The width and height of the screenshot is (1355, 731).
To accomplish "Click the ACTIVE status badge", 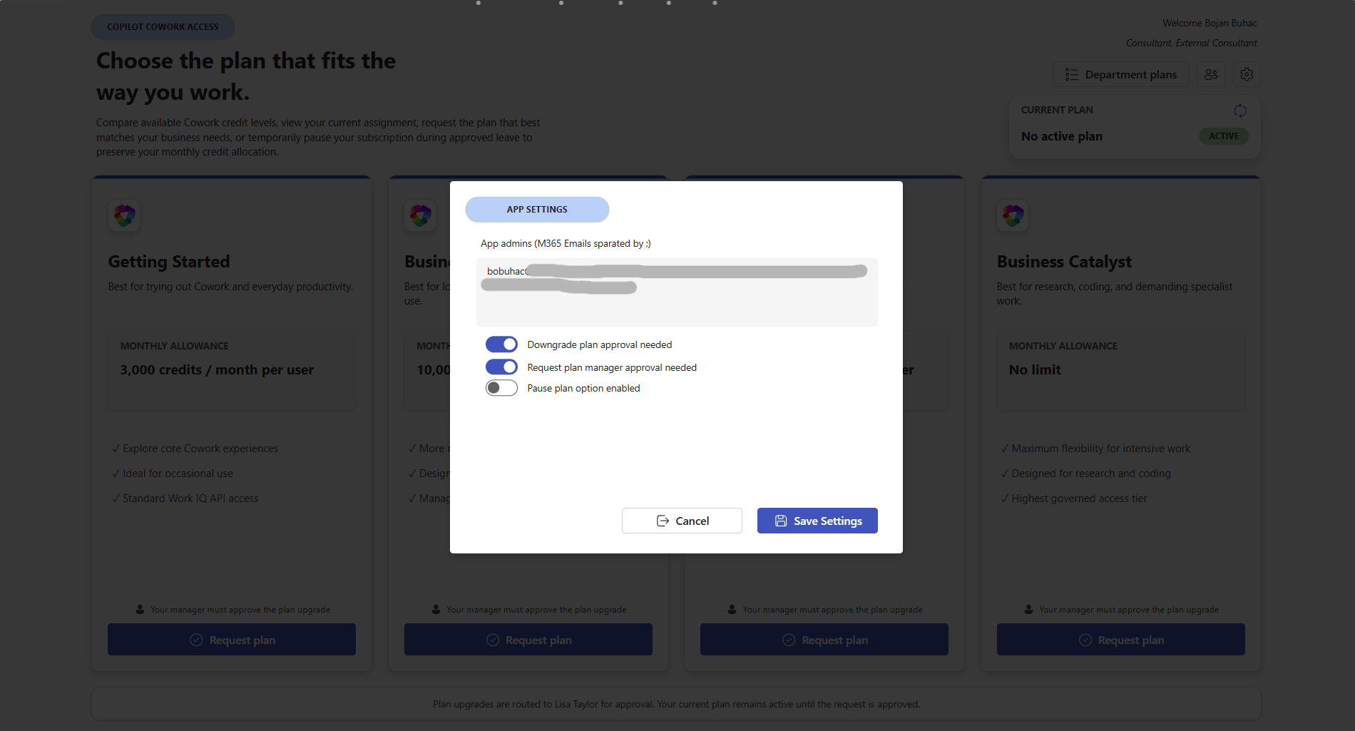I will [x=1224, y=136].
